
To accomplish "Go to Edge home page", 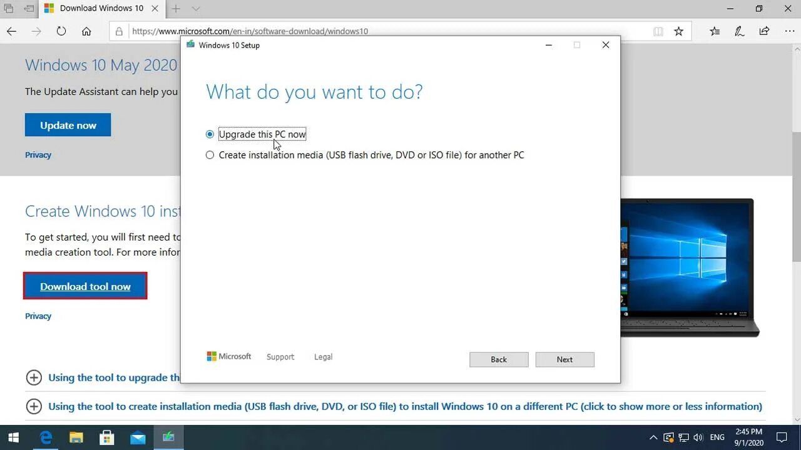I will 86,31.
